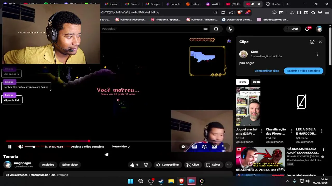The width and height of the screenshot is (332, 186).
Task: Open options for 'Joguei e achei uma' video
Action: pyautogui.click(x=261, y=131)
